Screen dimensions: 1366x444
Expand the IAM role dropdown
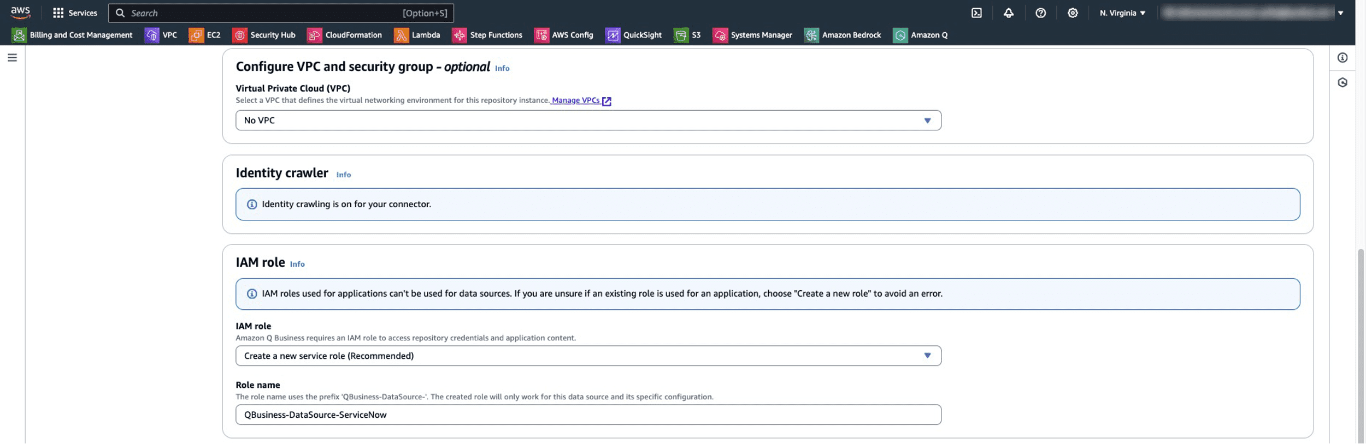(x=588, y=356)
